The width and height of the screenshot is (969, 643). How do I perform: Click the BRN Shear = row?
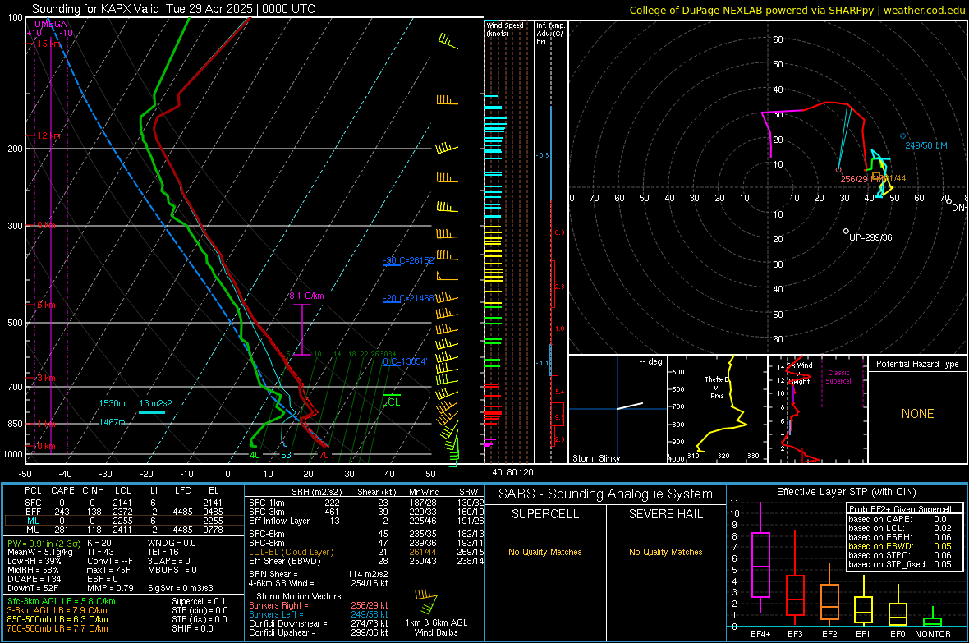click(x=319, y=574)
